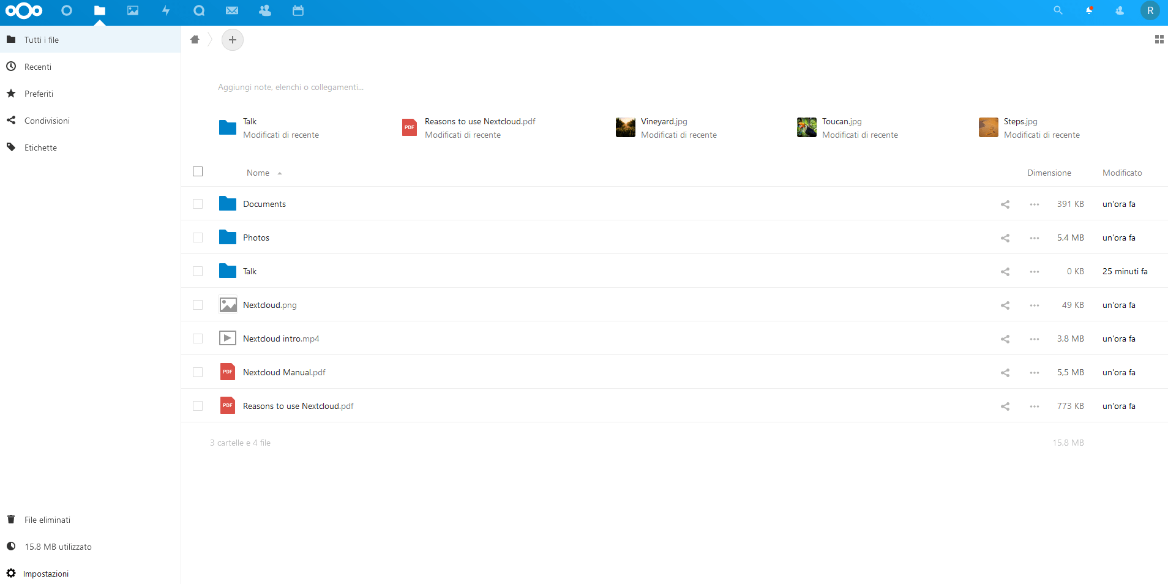Open the actions menu for Nextcloud Manual.pdf
The height and width of the screenshot is (584, 1168).
(1034, 372)
